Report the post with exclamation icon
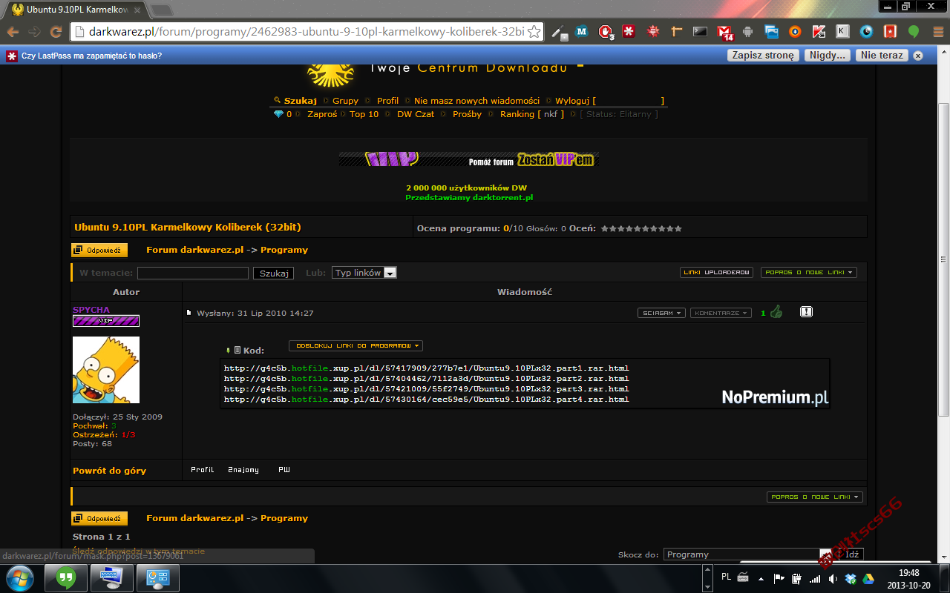 pyautogui.click(x=807, y=312)
